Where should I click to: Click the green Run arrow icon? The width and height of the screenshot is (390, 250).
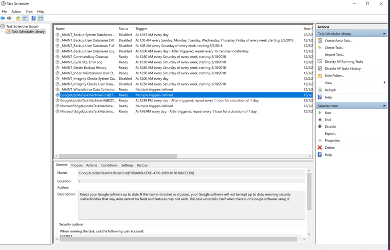(320, 113)
